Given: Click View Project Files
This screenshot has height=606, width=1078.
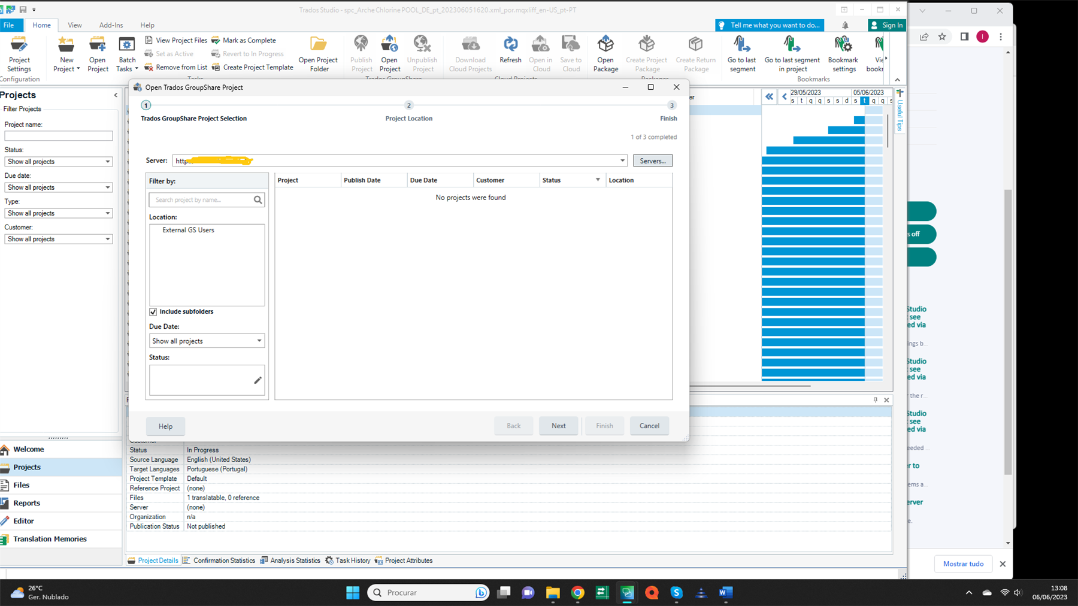Looking at the screenshot, I should click(175, 40).
